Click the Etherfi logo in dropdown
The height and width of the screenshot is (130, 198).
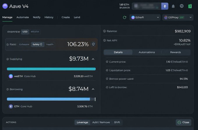pos(133,17)
